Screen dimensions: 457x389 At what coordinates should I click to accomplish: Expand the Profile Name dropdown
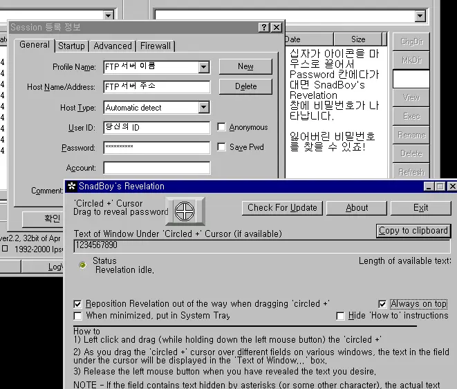coord(203,67)
